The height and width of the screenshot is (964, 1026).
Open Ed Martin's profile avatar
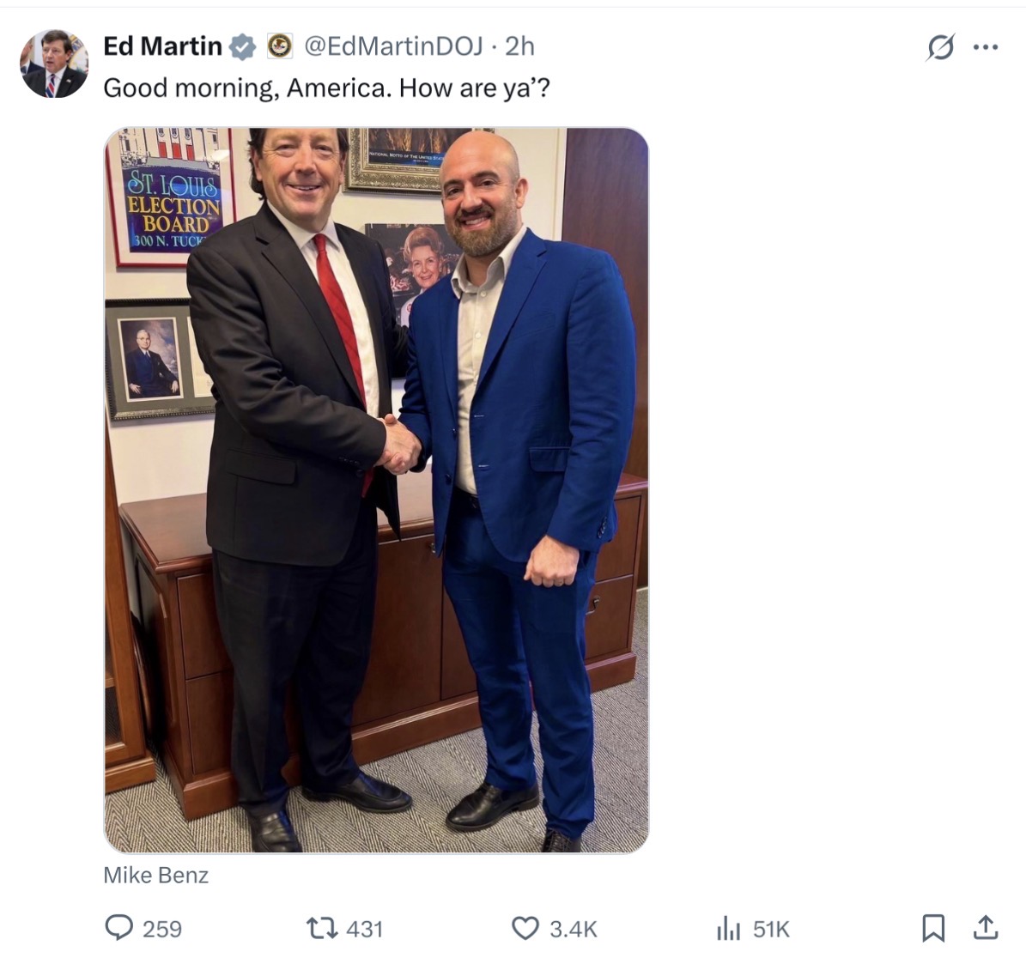(x=53, y=64)
